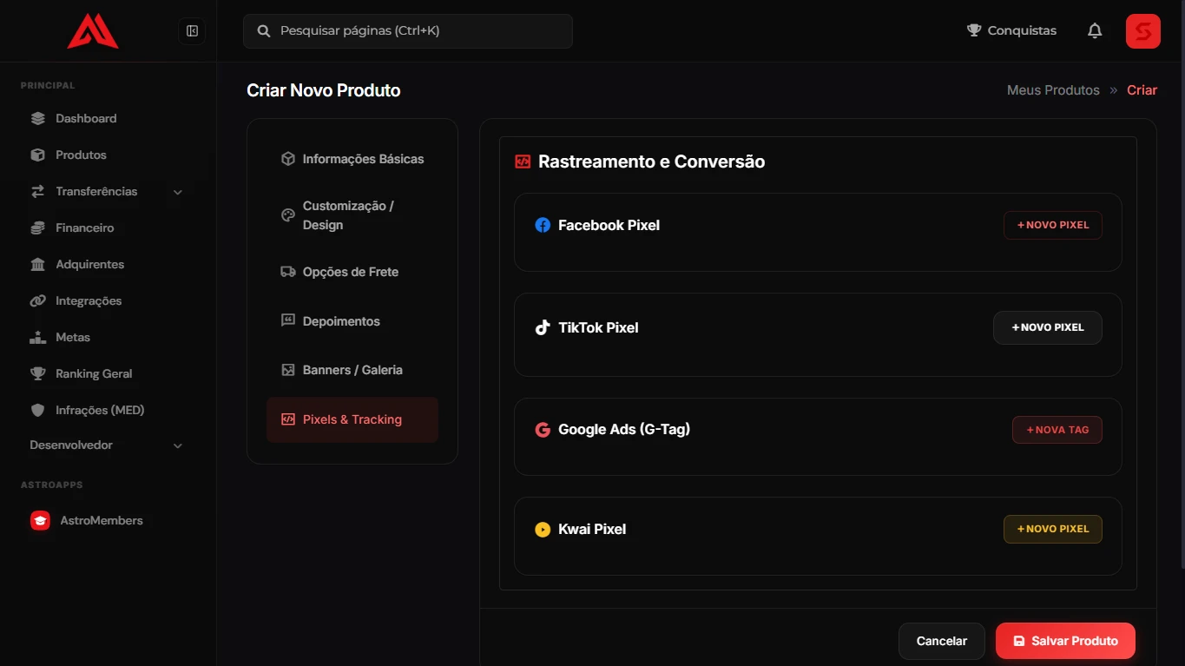Click the chat icon beside Depoimentos
Screen dimensions: 1185x666
tap(288, 320)
